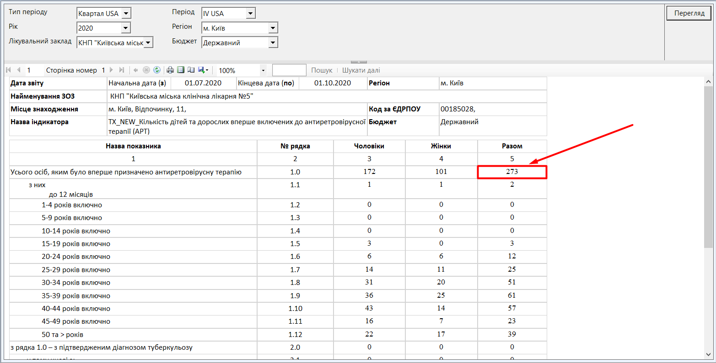Click Пошук to find text
Viewport: 716px width, 363px height.
click(x=322, y=70)
